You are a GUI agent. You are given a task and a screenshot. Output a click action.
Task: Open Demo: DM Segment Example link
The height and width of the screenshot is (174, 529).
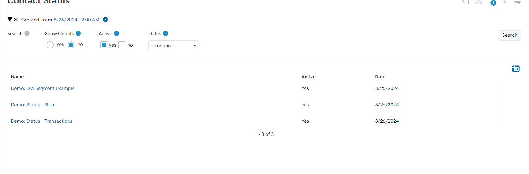43,88
